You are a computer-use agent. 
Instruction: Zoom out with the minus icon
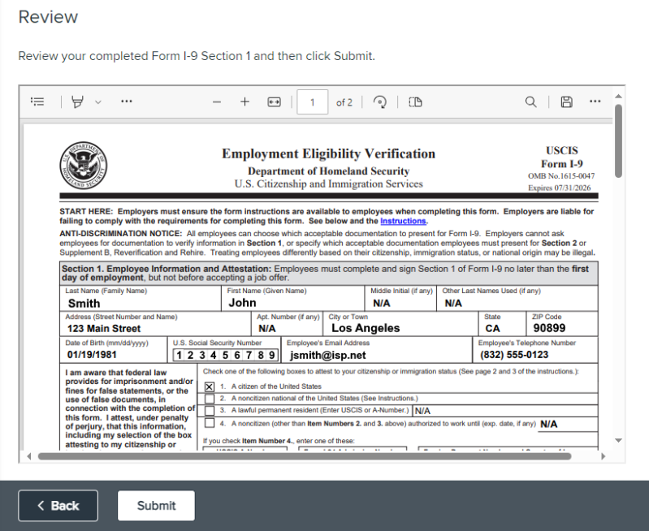pos(217,101)
